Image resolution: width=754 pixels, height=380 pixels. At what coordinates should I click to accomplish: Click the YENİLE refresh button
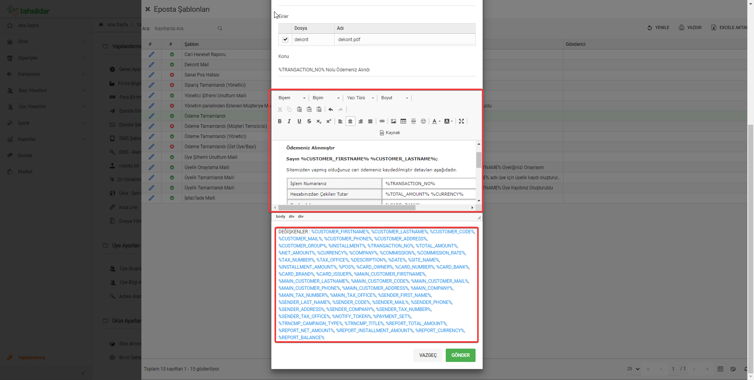(x=658, y=28)
